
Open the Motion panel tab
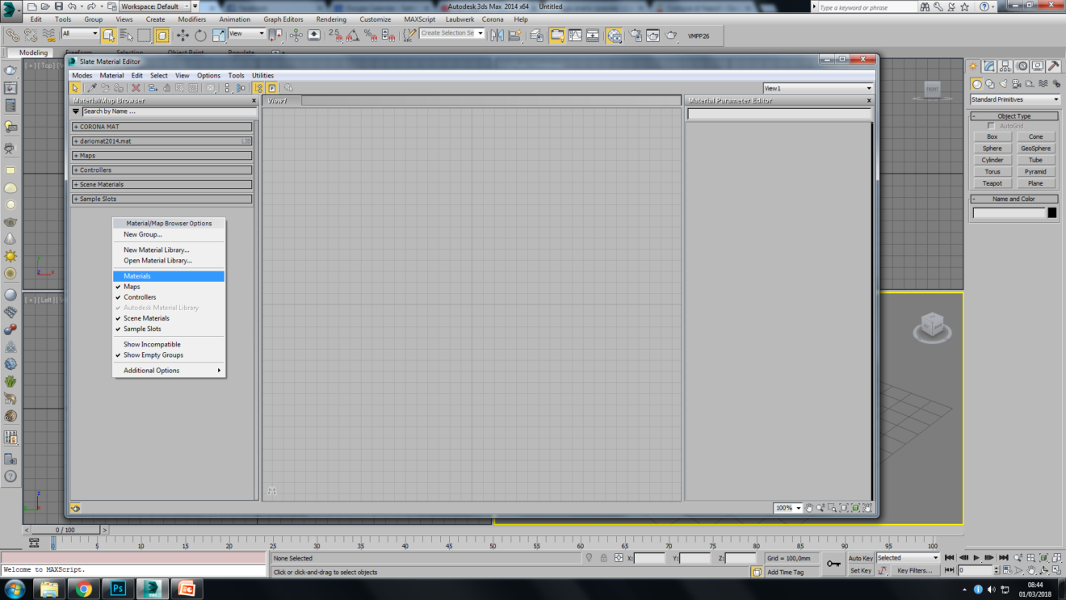pyautogui.click(x=1022, y=66)
